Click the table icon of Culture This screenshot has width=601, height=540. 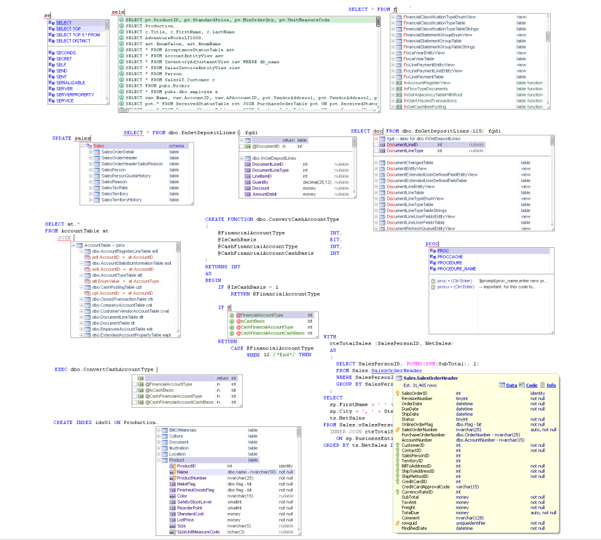(x=164, y=436)
